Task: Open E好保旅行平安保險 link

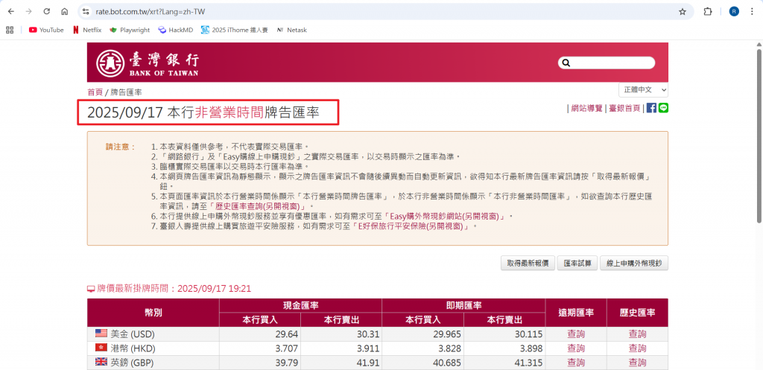Action: 412,226
